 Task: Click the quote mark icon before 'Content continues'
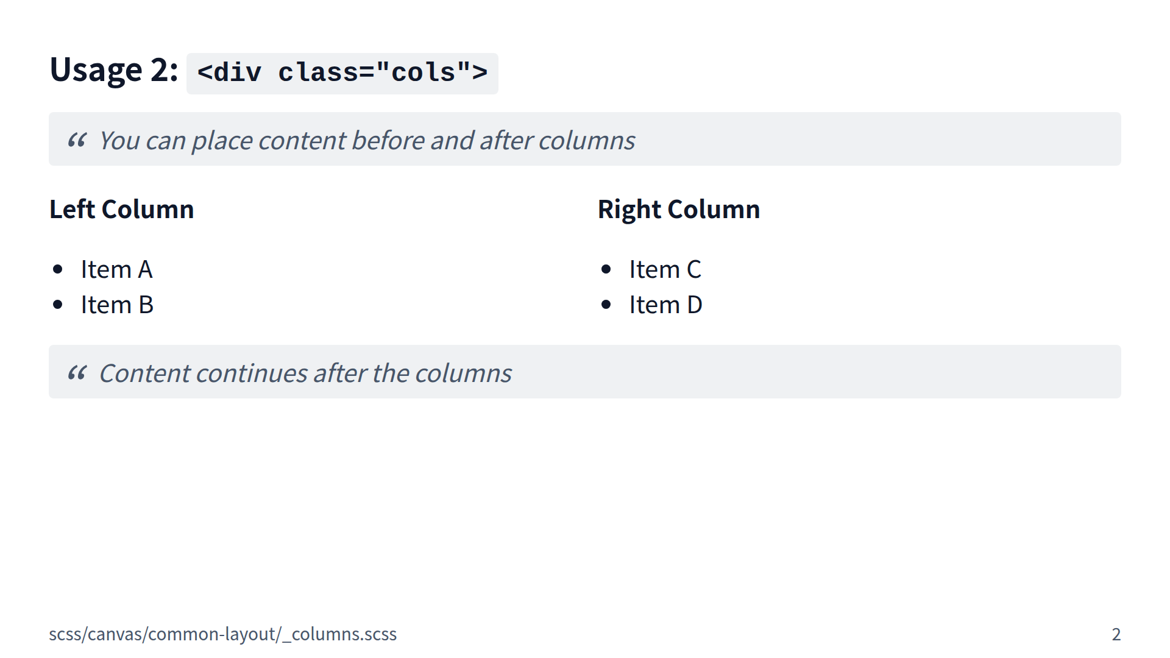coord(77,372)
